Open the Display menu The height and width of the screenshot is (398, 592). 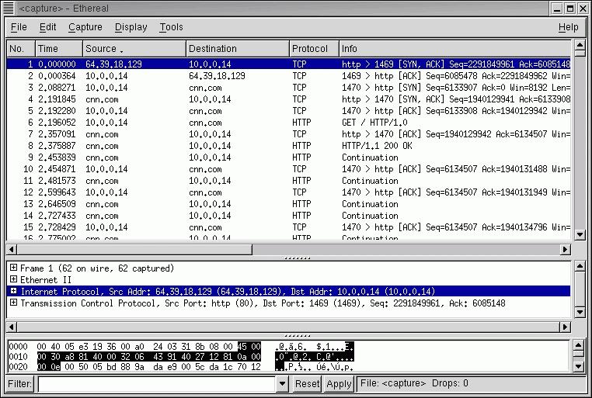pyautogui.click(x=131, y=27)
